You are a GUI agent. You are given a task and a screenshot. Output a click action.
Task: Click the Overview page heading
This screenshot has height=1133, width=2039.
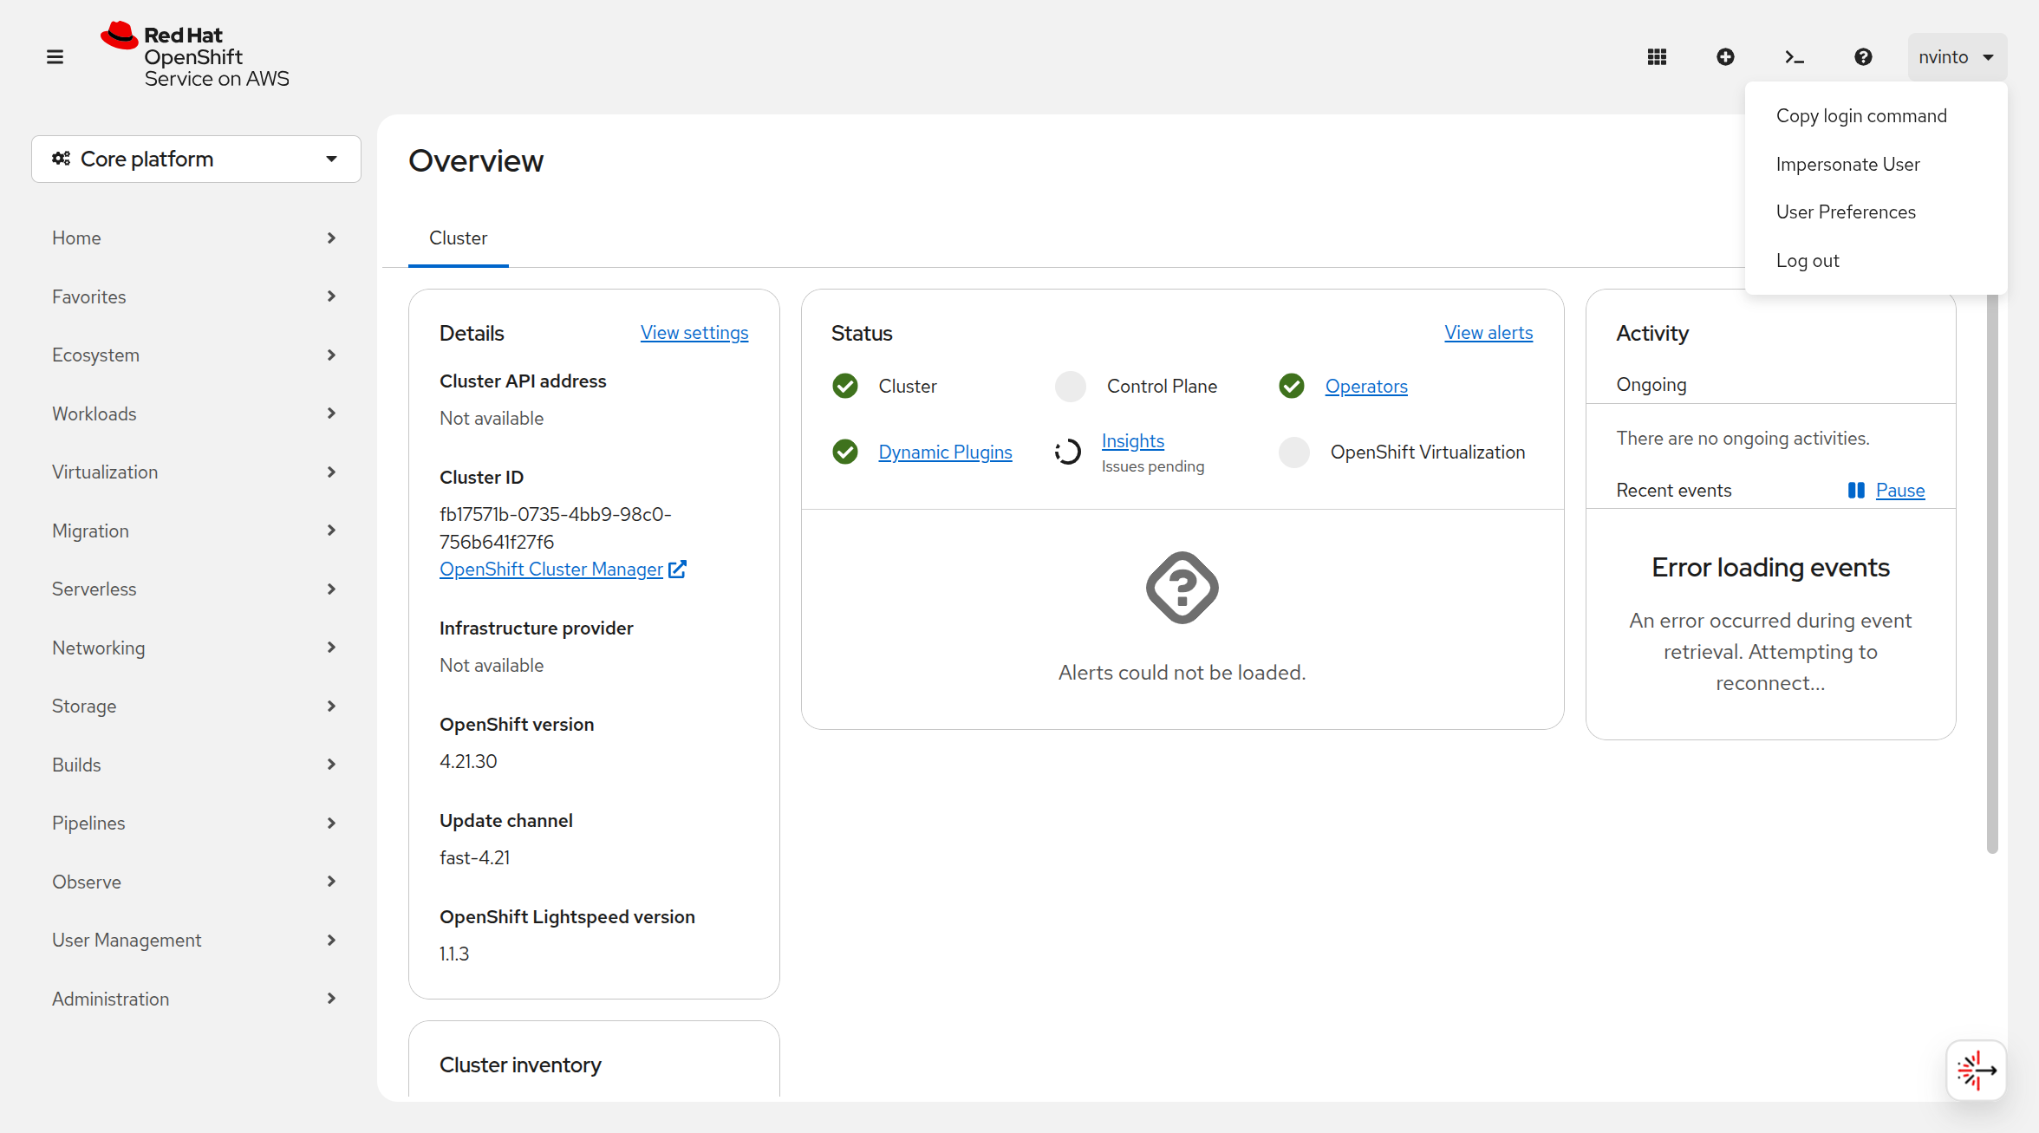point(476,161)
